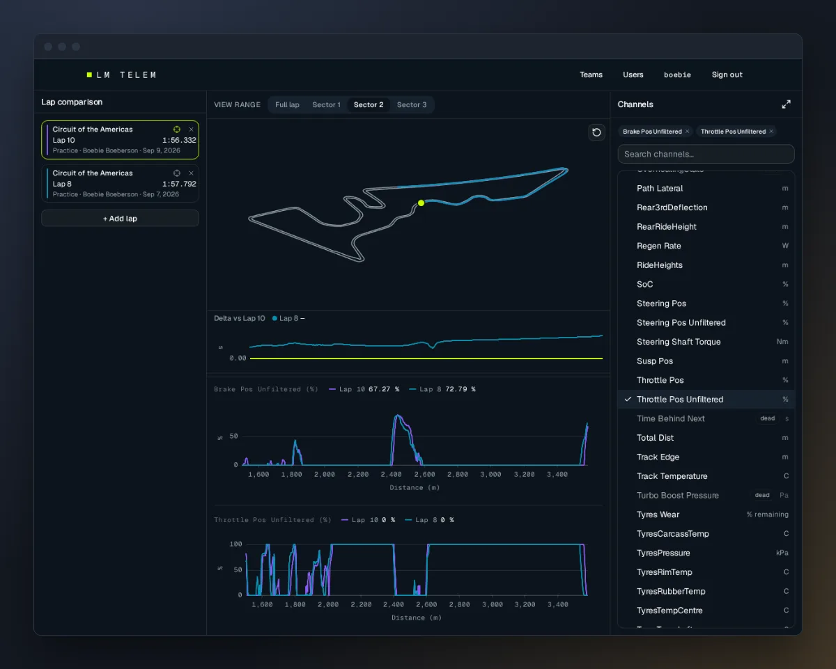Toggle the SoC channel

(706, 284)
